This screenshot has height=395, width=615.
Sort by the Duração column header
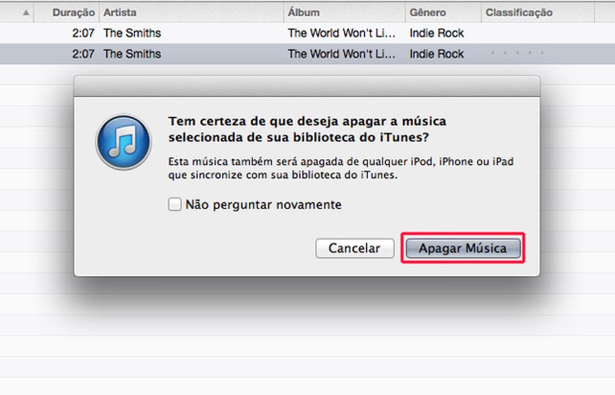point(67,12)
